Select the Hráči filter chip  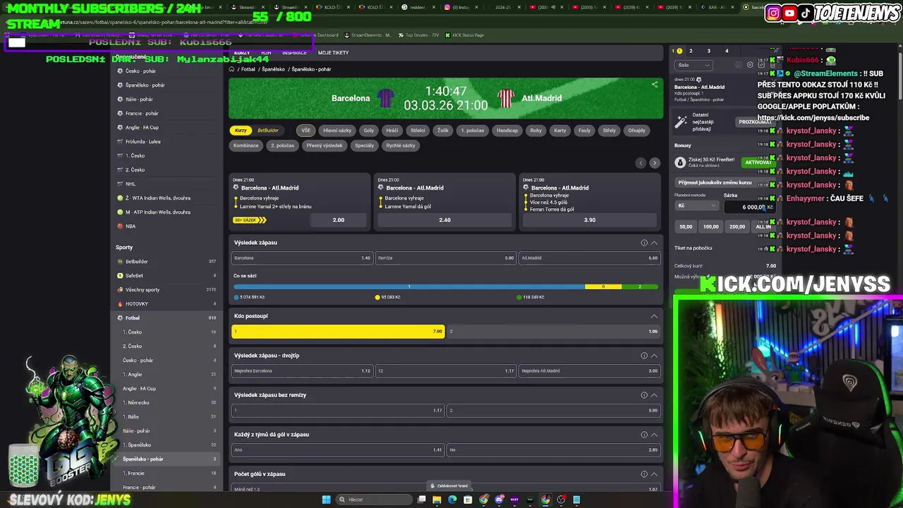click(x=392, y=131)
